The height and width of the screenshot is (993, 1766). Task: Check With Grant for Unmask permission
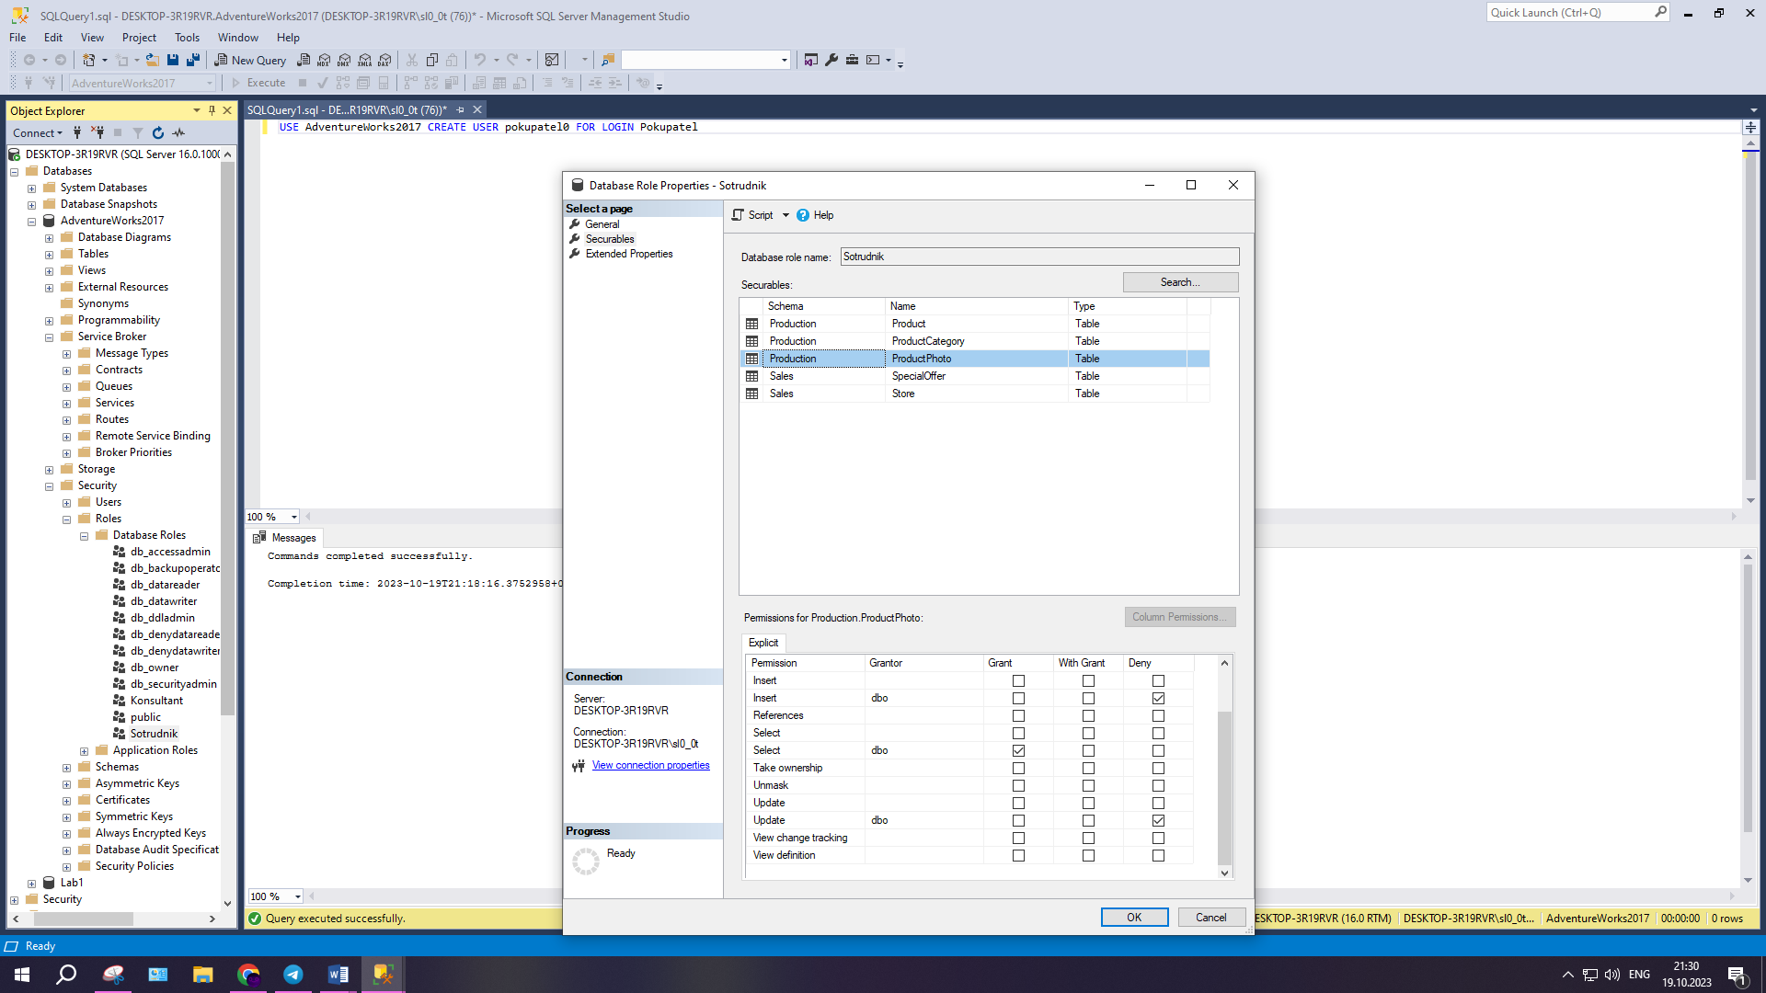click(1088, 785)
